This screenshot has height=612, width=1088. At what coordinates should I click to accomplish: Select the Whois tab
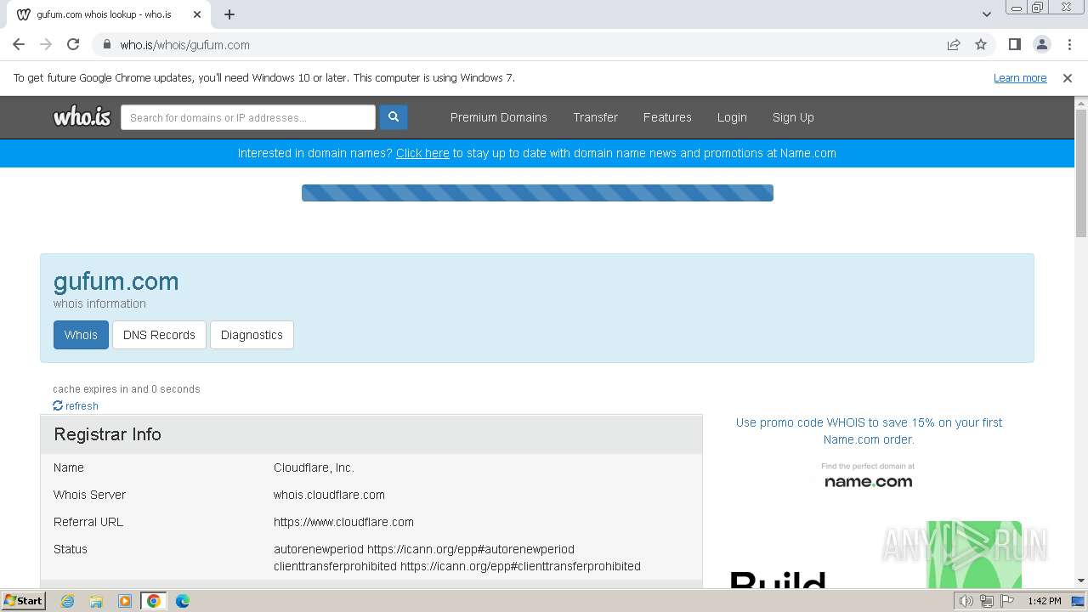coord(81,335)
